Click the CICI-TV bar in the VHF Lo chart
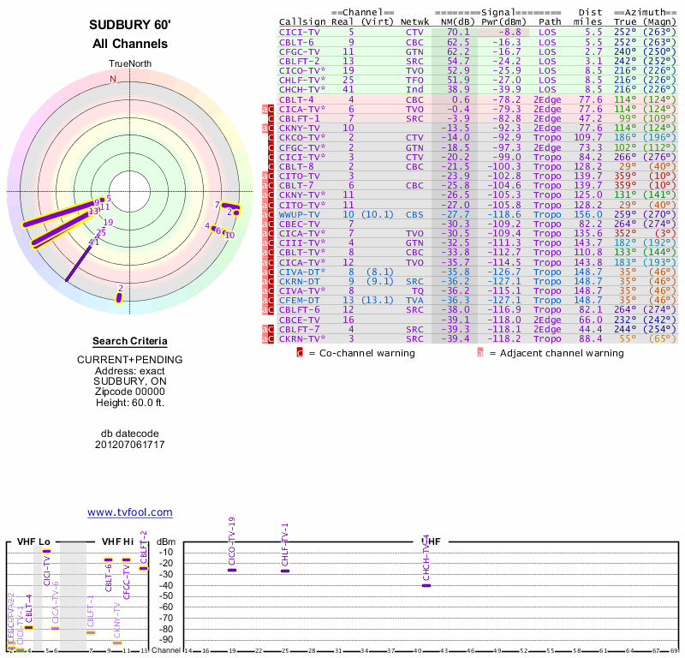 coord(46,551)
